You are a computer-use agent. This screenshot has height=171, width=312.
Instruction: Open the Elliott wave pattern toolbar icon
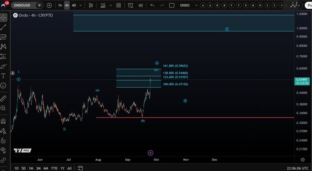(294, 5)
